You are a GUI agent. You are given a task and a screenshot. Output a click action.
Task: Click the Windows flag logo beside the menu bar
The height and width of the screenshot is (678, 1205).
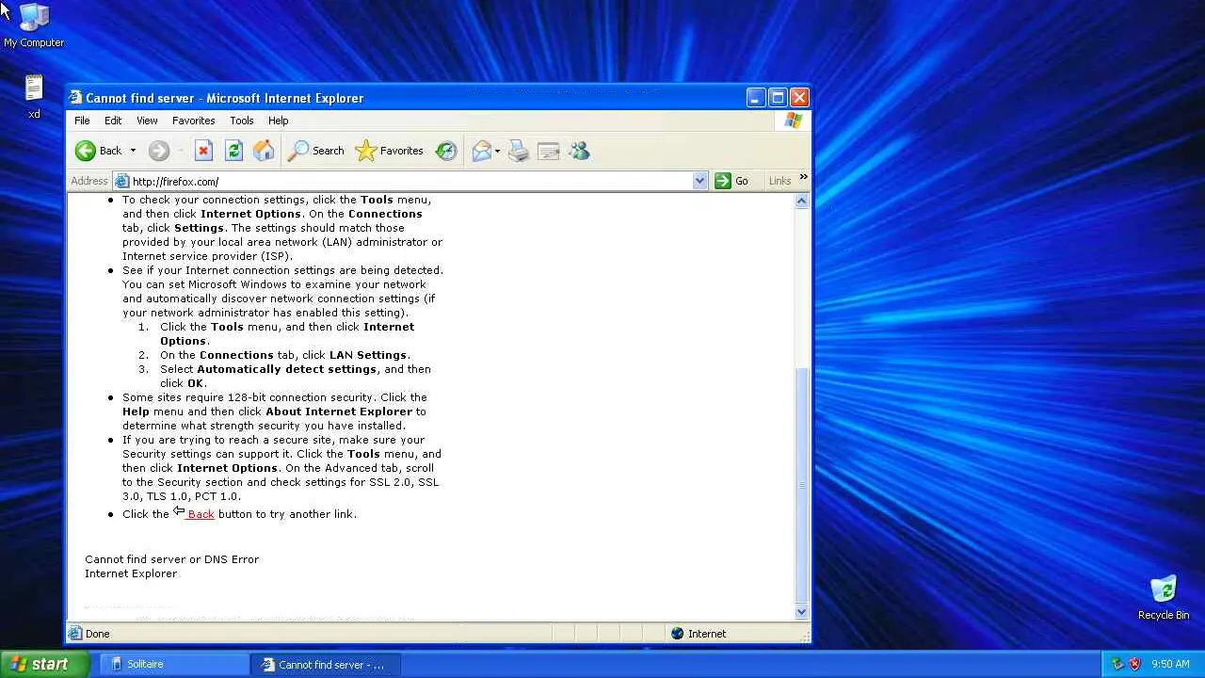793,121
